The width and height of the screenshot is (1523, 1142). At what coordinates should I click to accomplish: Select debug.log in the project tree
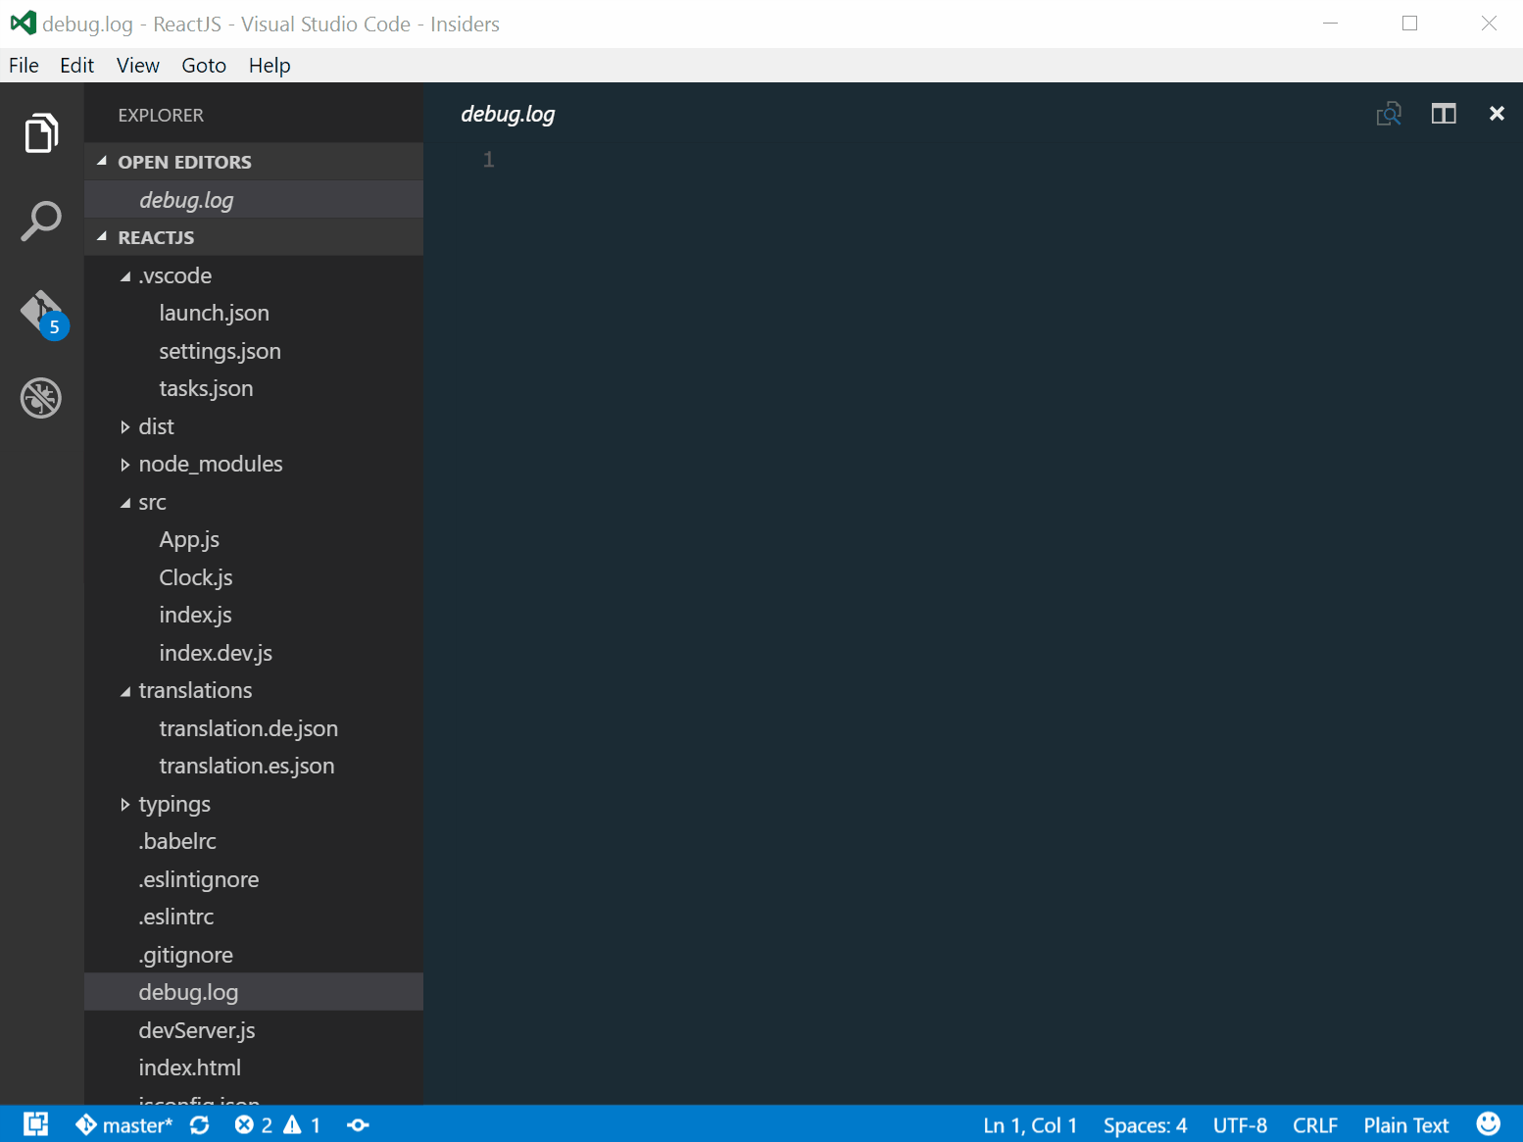click(x=254, y=992)
